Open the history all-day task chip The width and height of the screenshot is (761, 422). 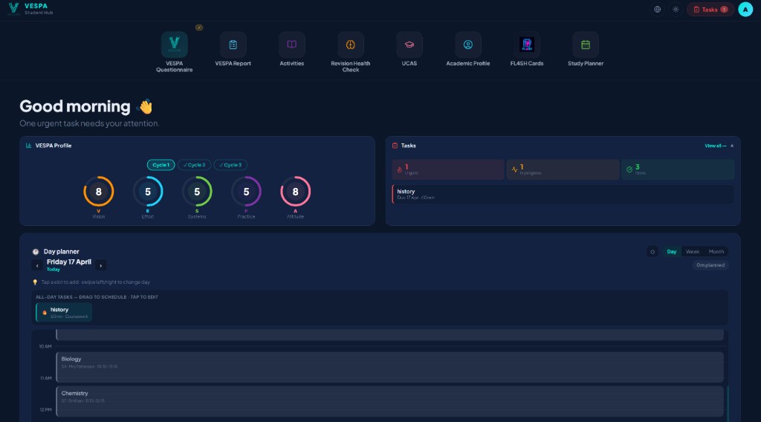(64, 312)
